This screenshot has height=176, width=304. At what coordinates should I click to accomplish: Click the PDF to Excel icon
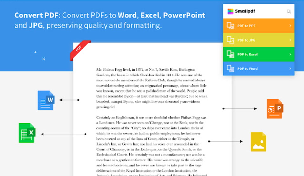tap(230, 54)
